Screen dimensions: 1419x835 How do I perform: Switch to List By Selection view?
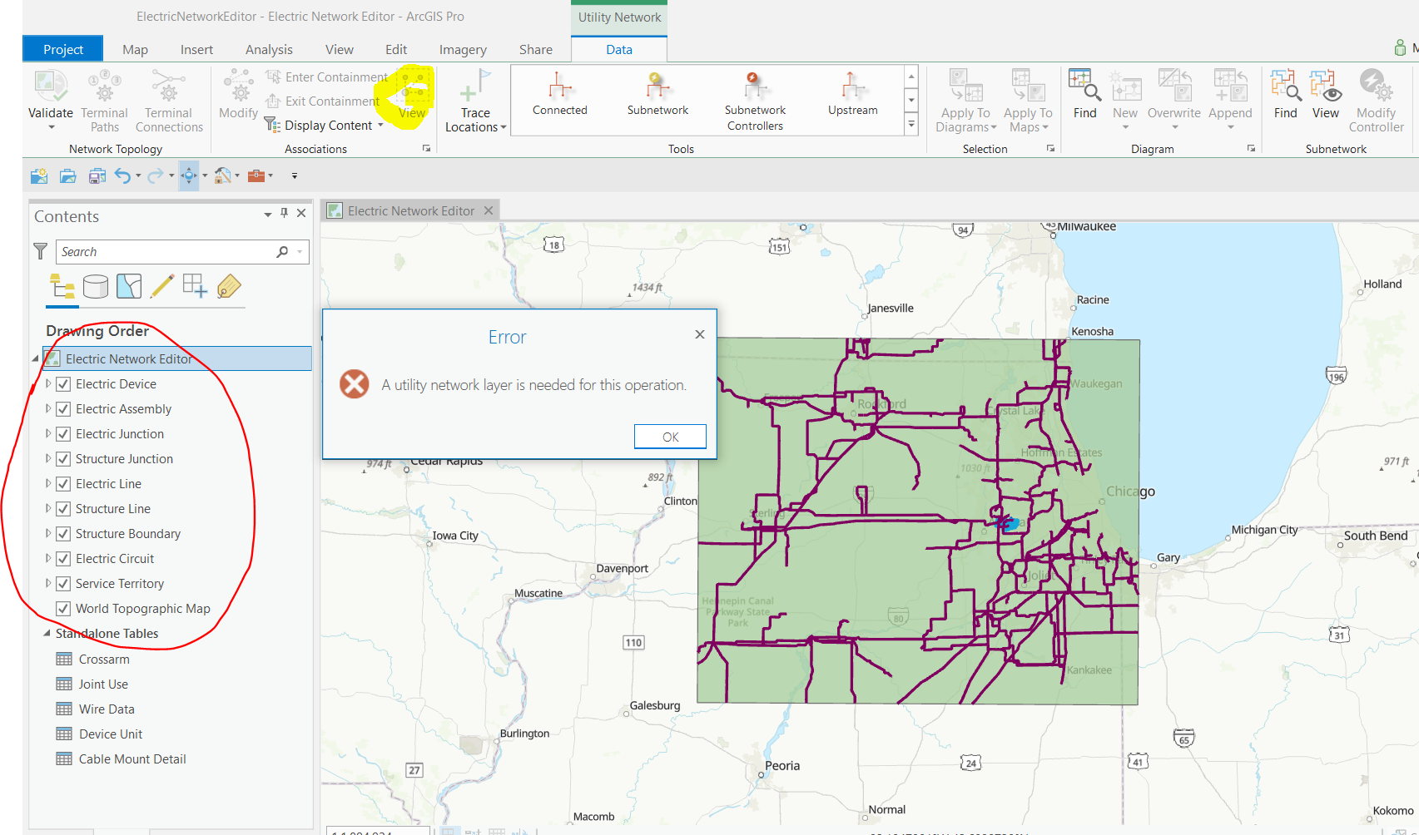pyautogui.click(x=129, y=287)
